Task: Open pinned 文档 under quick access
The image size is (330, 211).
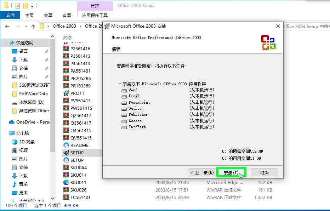Action: 23,68
